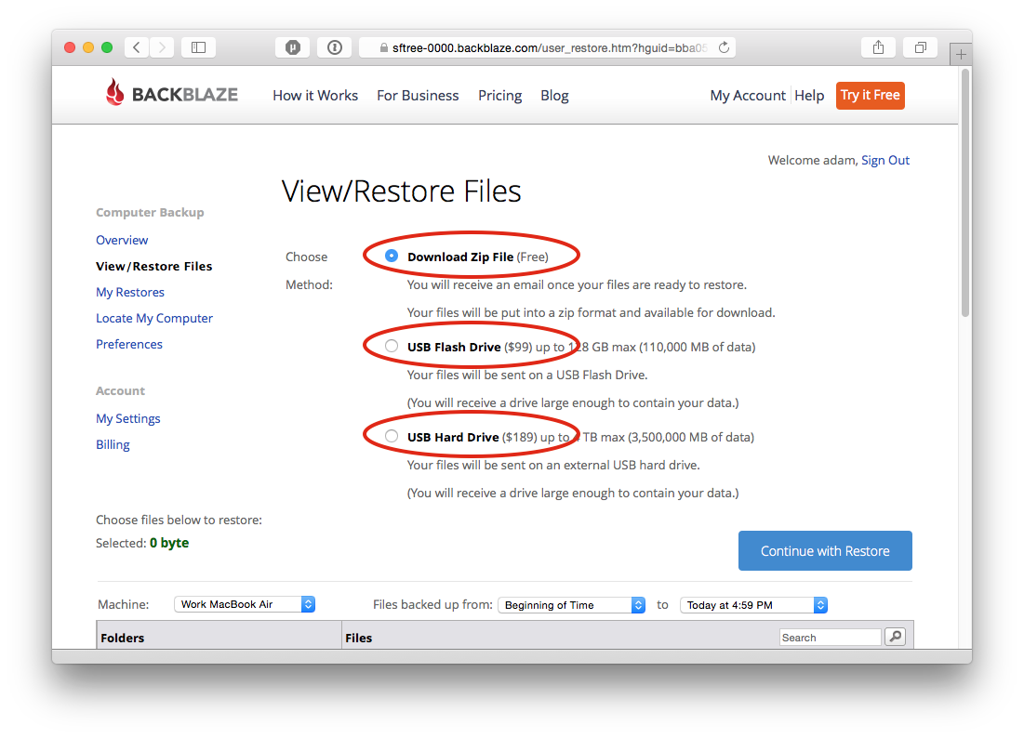Screen dimensions: 1024x738
Task: Select USB Hard Drive restore method
Action: (392, 436)
